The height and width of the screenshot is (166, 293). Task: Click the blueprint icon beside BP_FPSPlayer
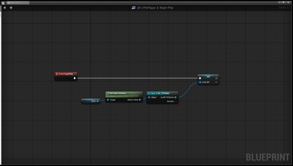pyautogui.click(x=133, y=8)
